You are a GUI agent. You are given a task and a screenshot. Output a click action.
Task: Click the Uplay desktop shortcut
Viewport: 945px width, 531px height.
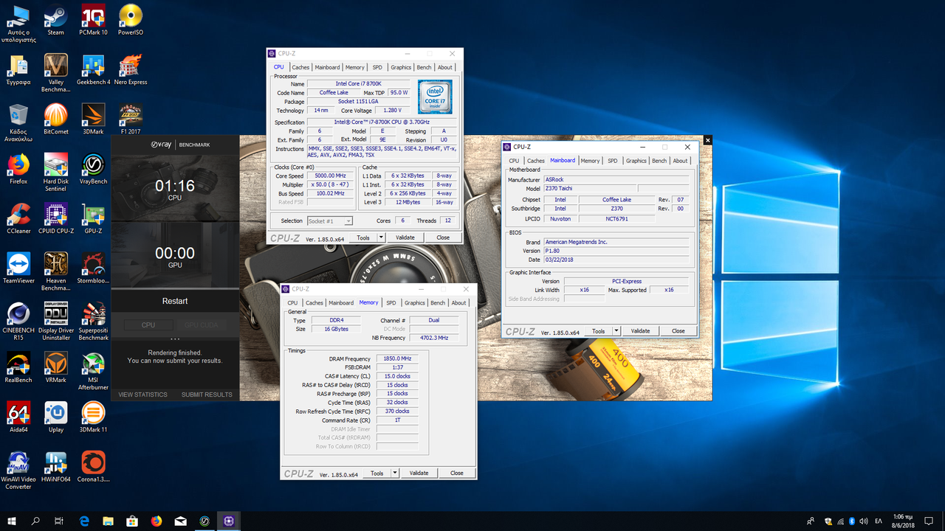pos(55,415)
